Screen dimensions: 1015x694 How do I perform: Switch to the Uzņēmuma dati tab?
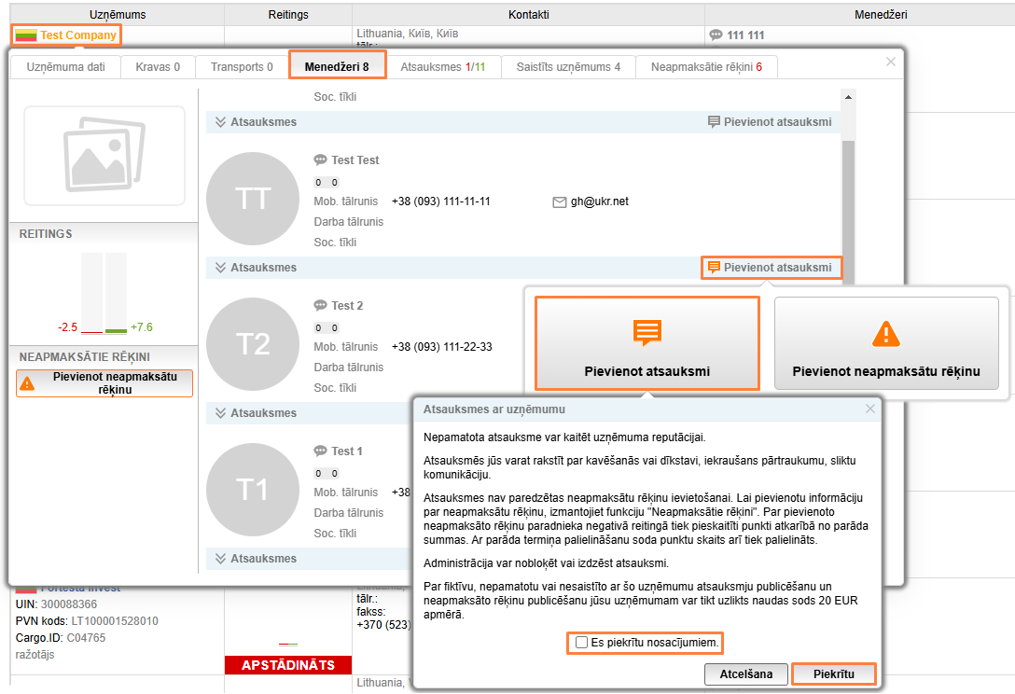tap(65, 67)
